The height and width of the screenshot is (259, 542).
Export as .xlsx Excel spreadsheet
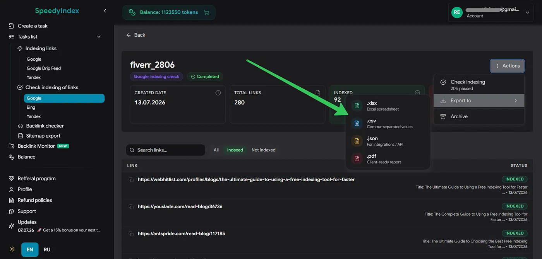pyautogui.click(x=388, y=106)
